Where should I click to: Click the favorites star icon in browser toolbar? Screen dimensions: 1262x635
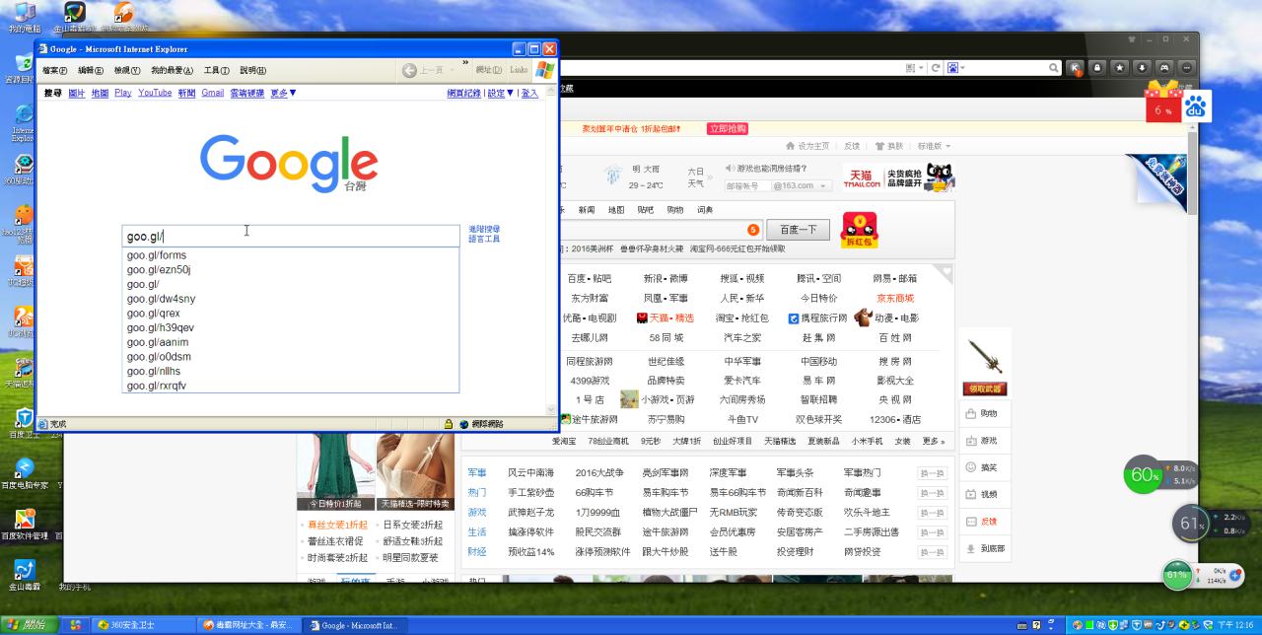(1119, 68)
